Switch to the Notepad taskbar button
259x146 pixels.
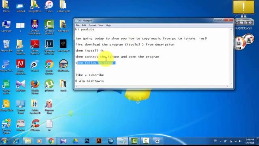(x=122, y=141)
